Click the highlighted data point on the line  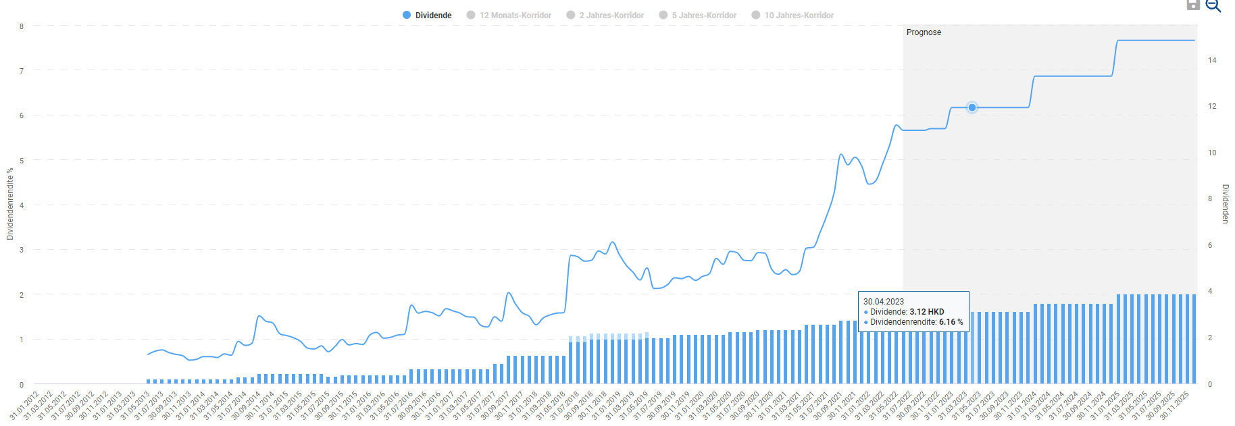click(x=972, y=107)
